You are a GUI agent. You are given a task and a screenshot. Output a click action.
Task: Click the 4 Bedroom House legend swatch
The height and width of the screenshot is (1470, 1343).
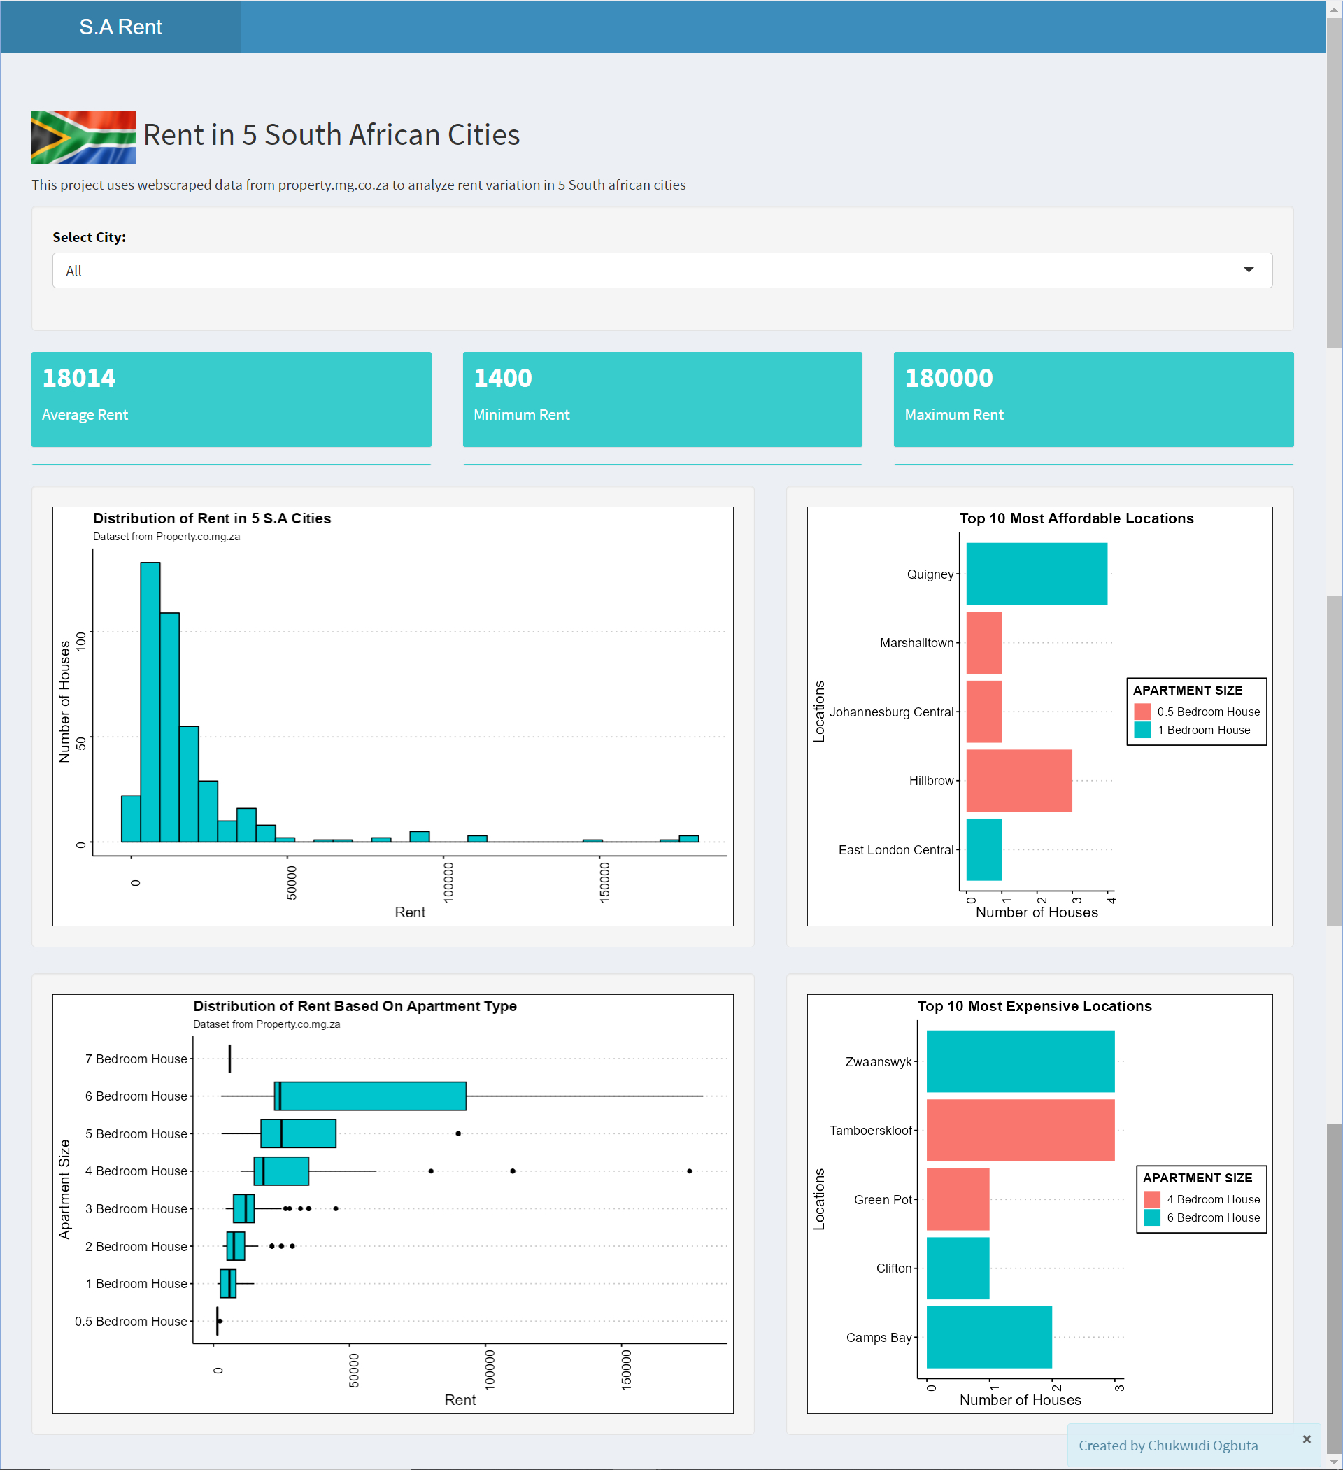(1151, 1199)
